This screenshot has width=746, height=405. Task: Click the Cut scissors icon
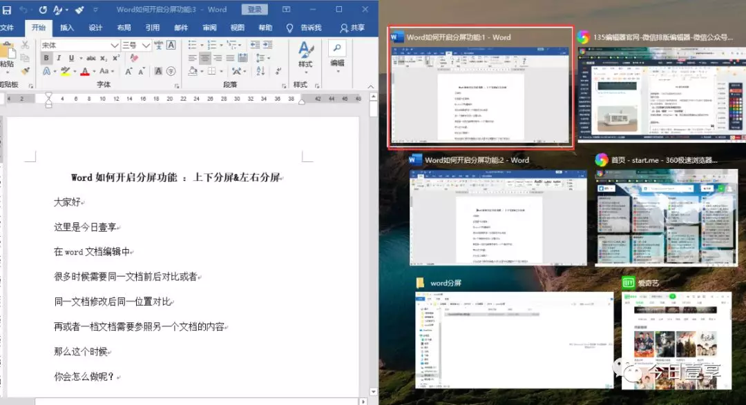point(26,45)
